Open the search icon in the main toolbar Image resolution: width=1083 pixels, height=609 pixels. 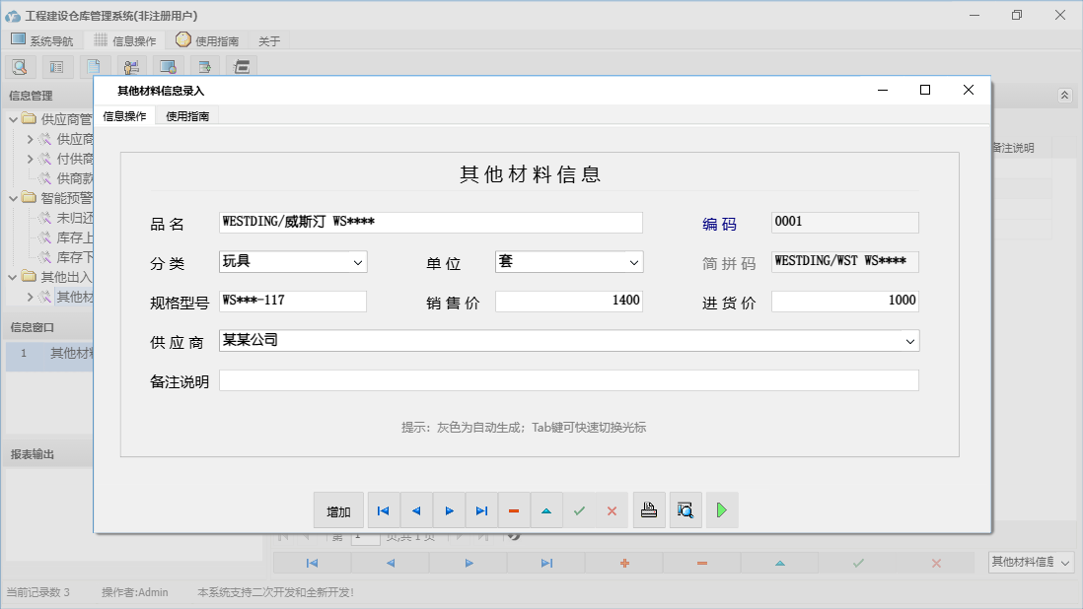[20, 66]
